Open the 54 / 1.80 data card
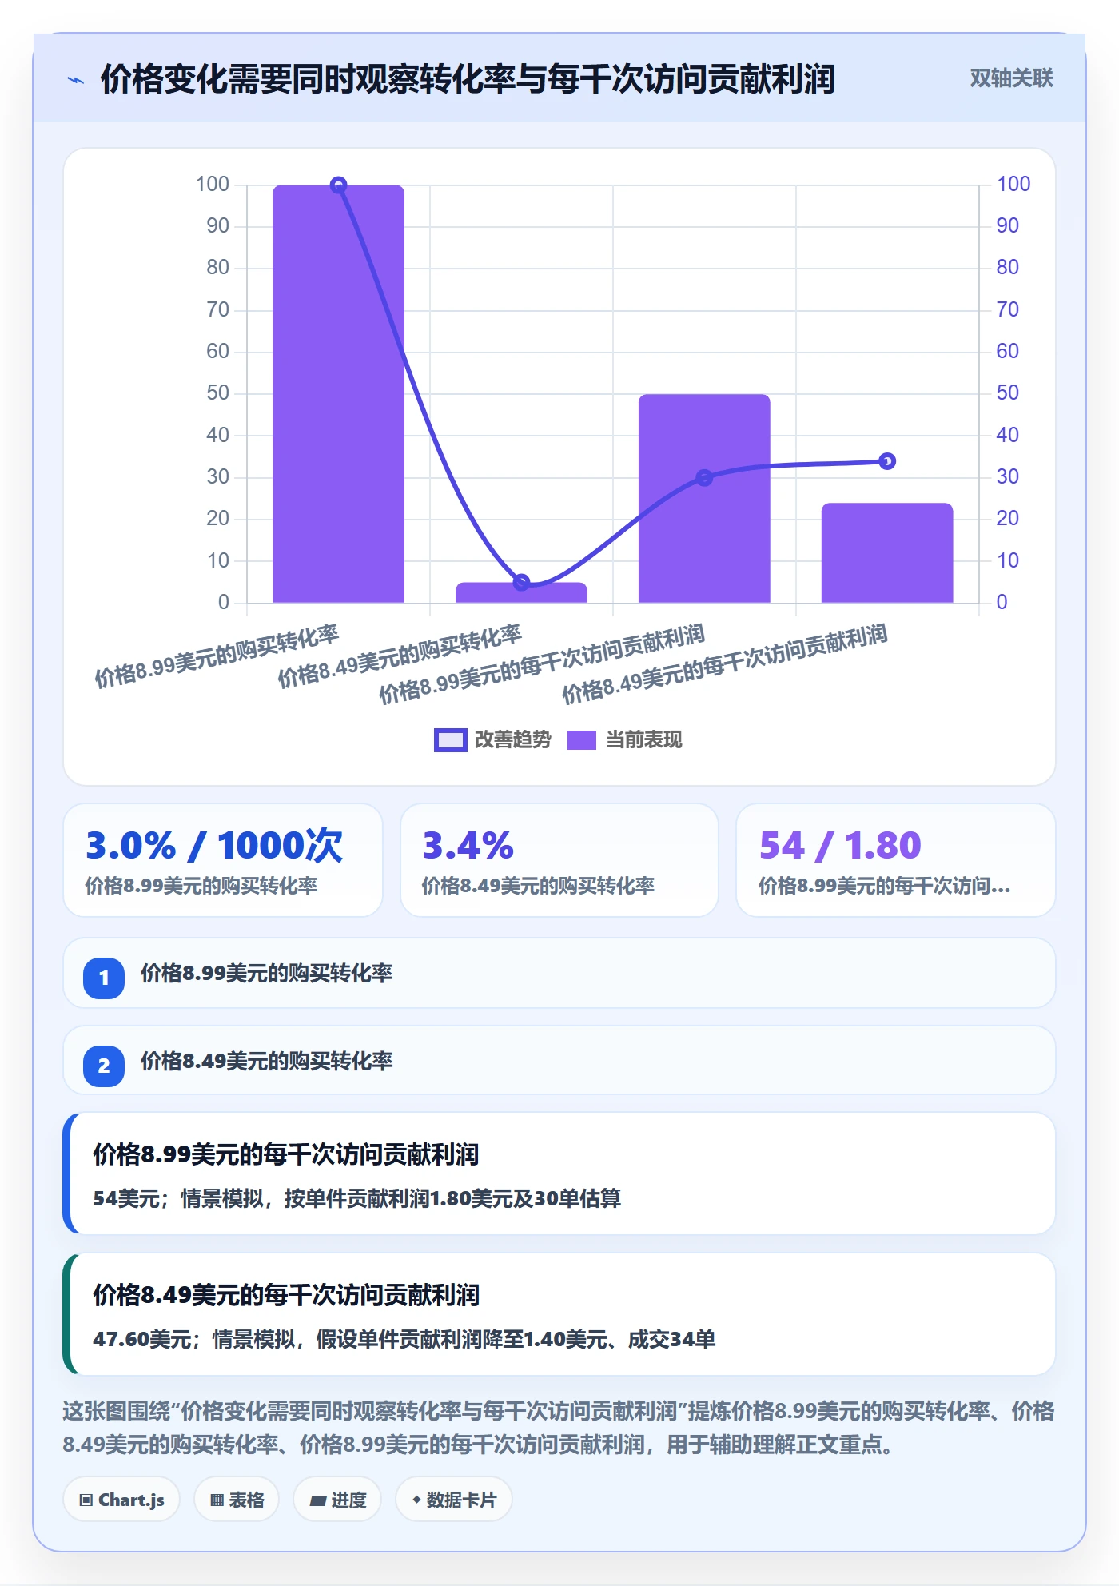This screenshot has height=1586, width=1119. click(896, 860)
